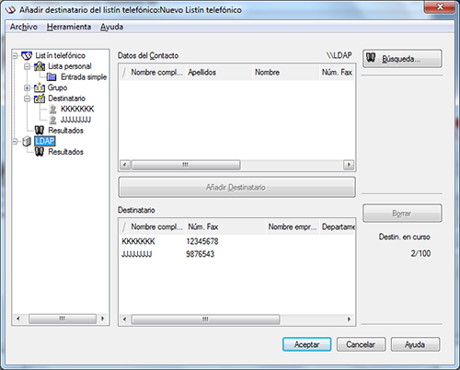Sort Destinatario list by Nombre compl... header
460x370 pixels.
153,227
